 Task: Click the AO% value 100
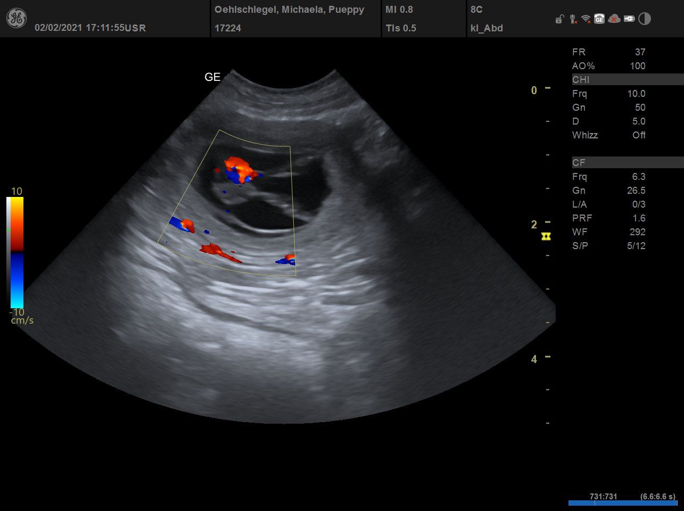tap(637, 66)
